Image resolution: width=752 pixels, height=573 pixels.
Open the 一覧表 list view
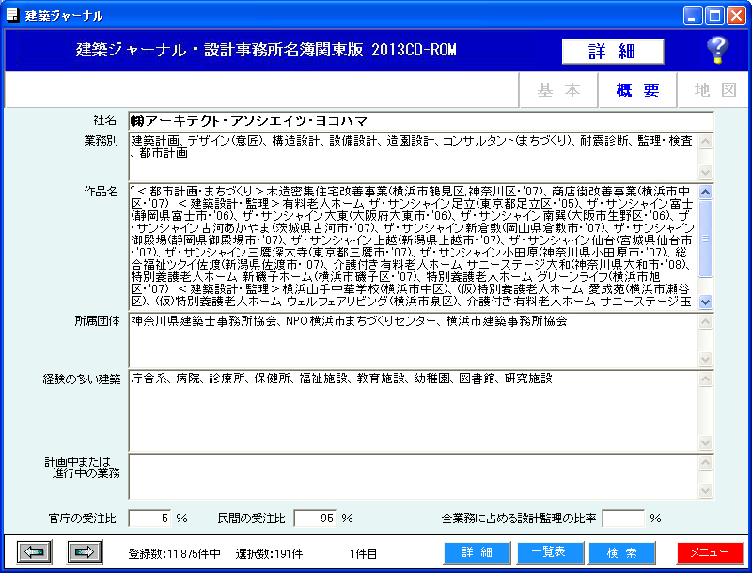coord(550,553)
